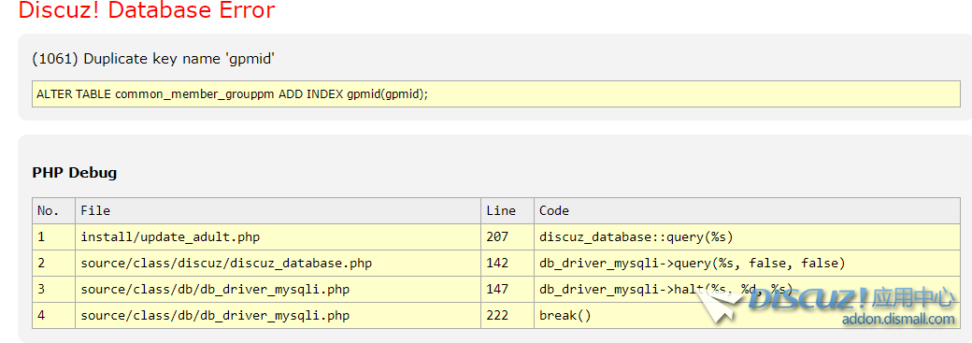
Task: Open the addon.dismall.com watermark link
Action: 898,320
